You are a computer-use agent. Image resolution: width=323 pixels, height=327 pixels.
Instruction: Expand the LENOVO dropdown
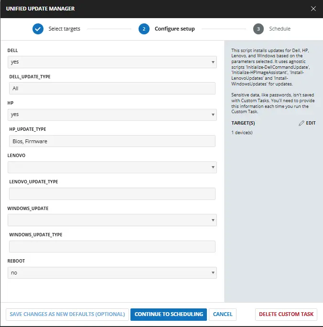pos(112,167)
